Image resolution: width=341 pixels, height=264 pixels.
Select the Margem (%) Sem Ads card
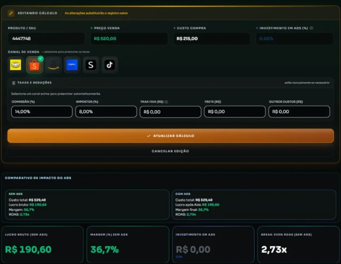128,244
